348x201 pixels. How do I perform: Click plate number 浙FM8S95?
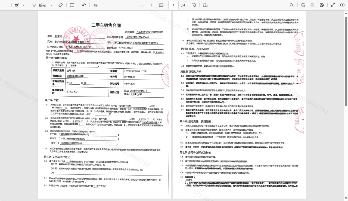click(x=129, y=77)
